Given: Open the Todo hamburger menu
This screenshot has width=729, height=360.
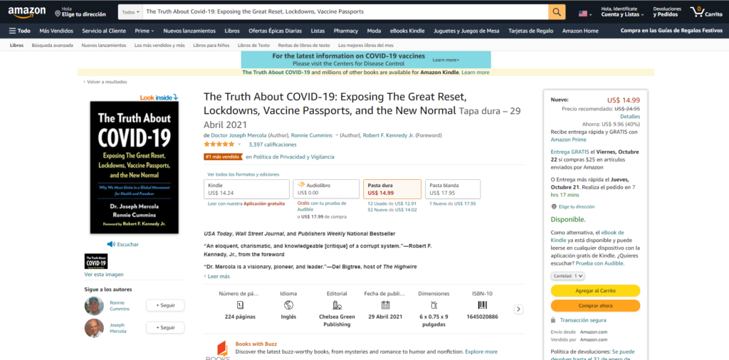Looking at the screenshot, I should (x=19, y=31).
